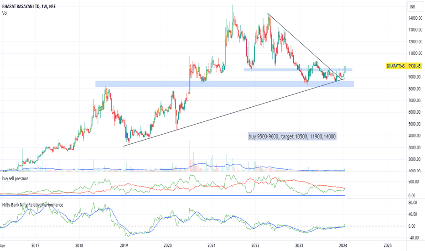Click the 80.00 relative performance axis label

coord(413,203)
